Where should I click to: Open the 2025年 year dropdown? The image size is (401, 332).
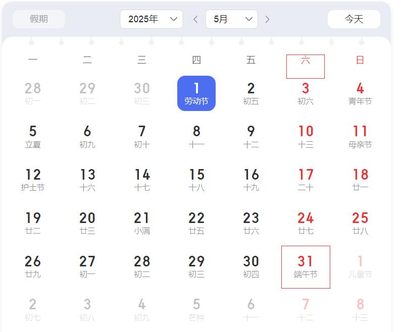pos(152,19)
